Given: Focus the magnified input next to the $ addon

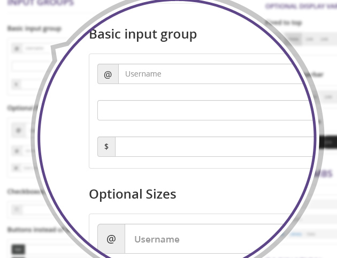Looking at the screenshot, I should [215, 147].
